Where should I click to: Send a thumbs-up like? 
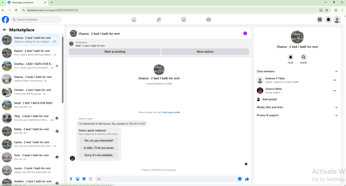point(247,179)
